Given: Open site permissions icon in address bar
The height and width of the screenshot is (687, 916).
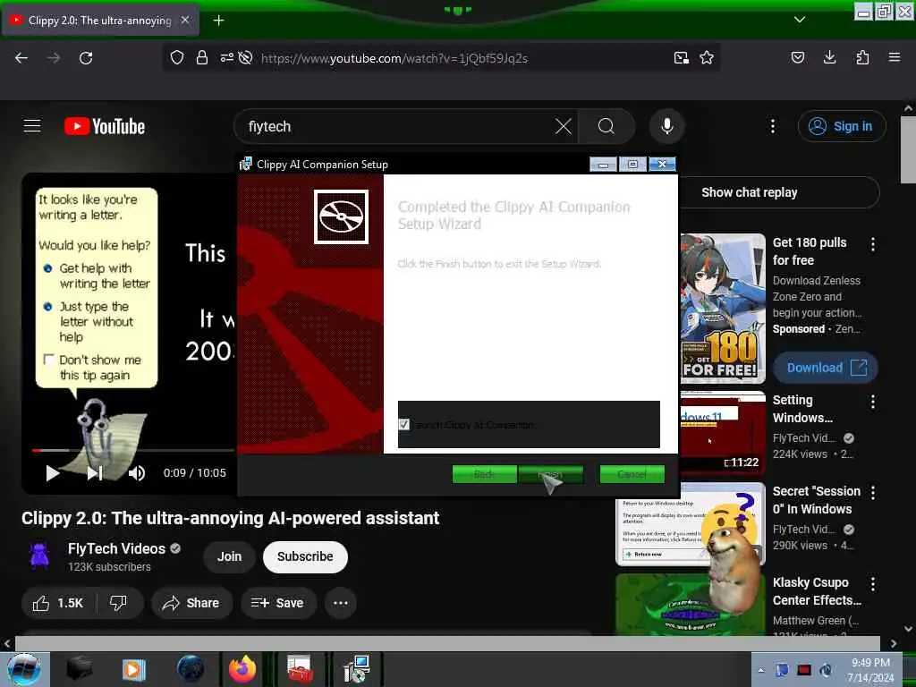Looking at the screenshot, I should tap(226, 57).
